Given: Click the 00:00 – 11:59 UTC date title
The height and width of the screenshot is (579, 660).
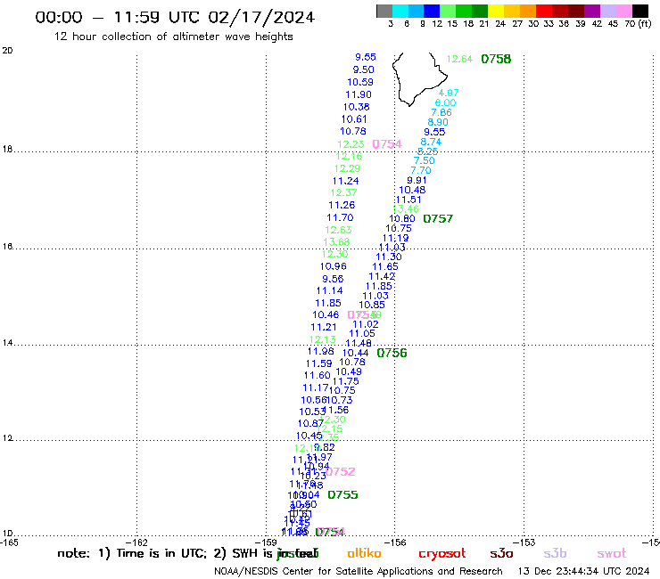Looking at the screenshot, I should [175, 17].
